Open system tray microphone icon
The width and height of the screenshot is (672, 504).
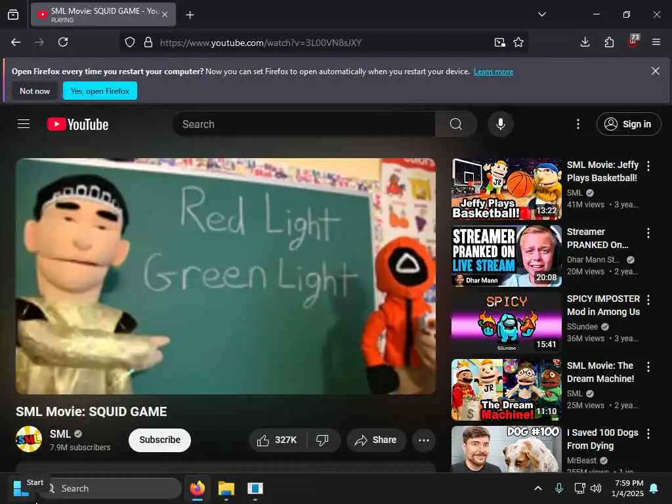click(559, 488)
